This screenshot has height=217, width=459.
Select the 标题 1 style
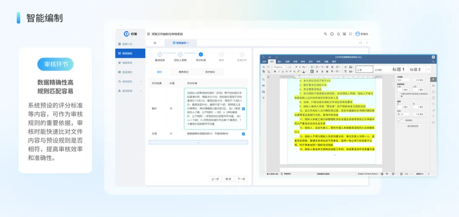point(398,69)
